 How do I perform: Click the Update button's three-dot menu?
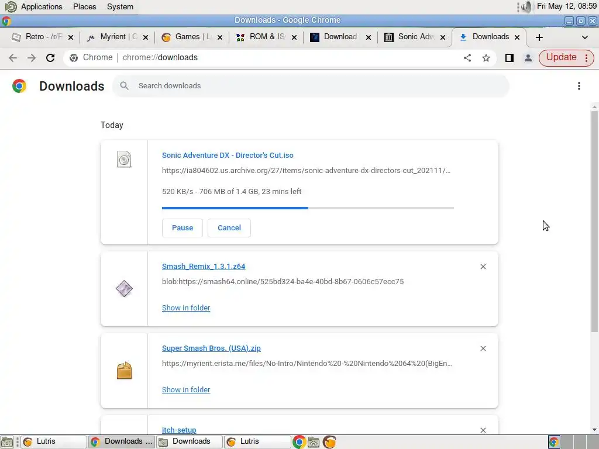pos(586,58)
